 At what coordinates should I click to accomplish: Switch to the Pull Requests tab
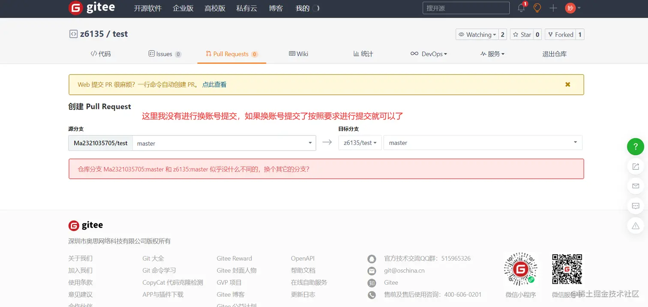pyautogui.click(x=231, y=54)
